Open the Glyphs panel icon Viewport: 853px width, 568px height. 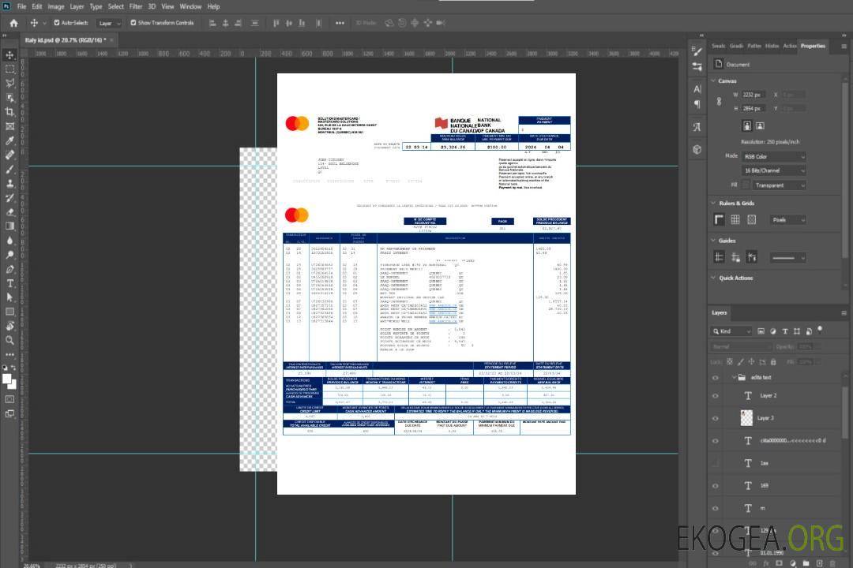click(x=697, y=127)
